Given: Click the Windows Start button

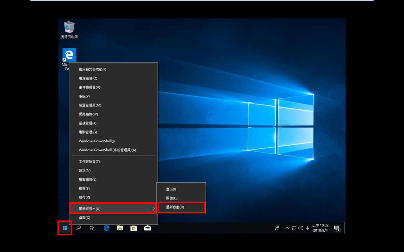Looking at the screenshot, I should pyautogui.click(x=65, y=228).
